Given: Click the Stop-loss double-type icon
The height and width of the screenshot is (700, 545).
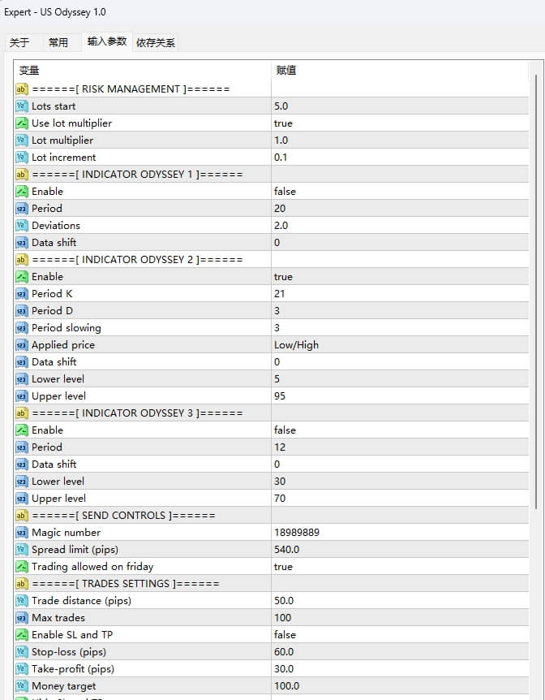Looking at the screenshot, I should (x=22, y=652).
